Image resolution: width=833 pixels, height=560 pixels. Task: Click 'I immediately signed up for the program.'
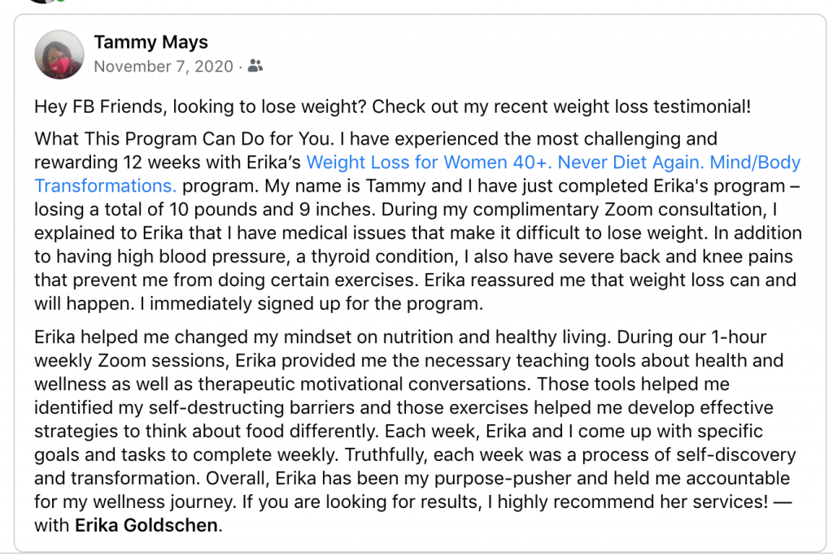(x=312, y=304)
